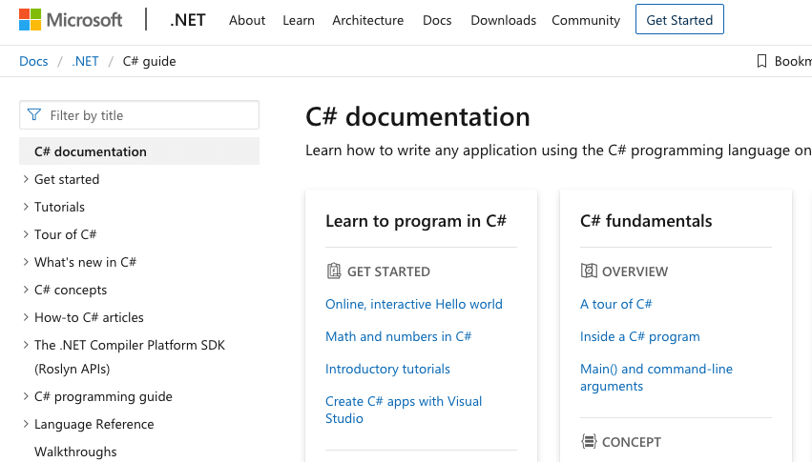Select Walkthroughs in the sidebar

75,452
